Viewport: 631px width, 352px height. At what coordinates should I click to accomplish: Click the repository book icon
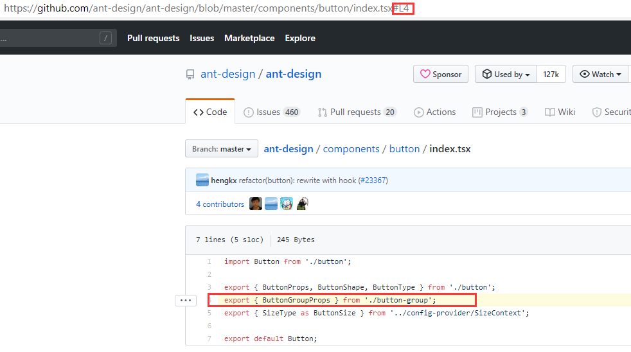tap(190, 75)
